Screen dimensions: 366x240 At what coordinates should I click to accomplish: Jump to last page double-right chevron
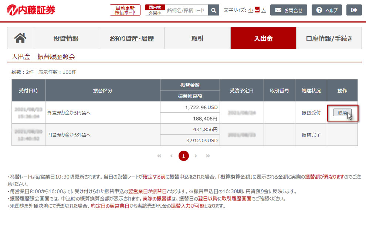tap(208, 156)
